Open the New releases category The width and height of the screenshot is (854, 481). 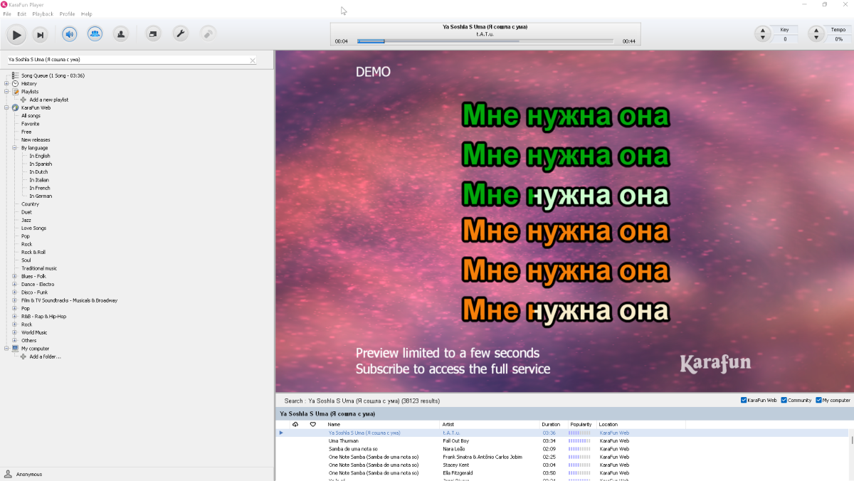[36, 139]
